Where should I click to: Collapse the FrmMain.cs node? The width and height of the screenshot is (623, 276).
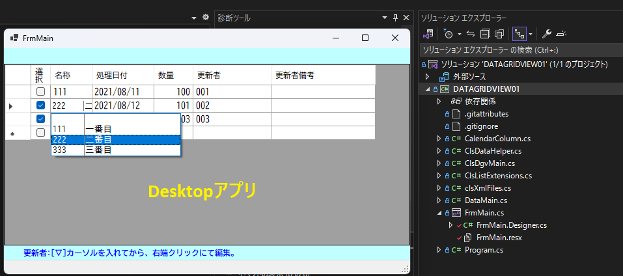click(439, 213)
